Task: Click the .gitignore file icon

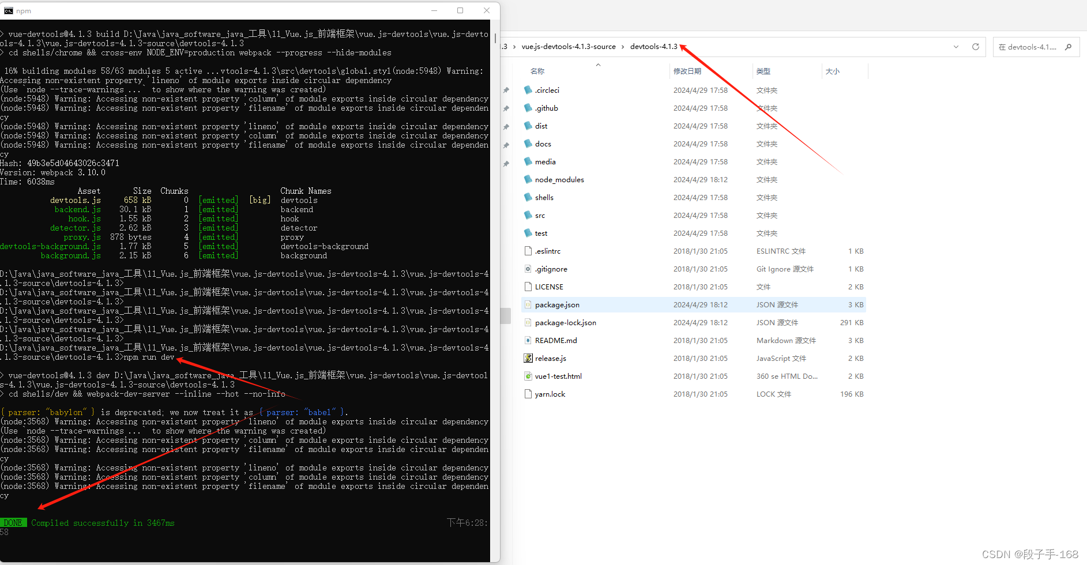Action: [x=528, y=269]
